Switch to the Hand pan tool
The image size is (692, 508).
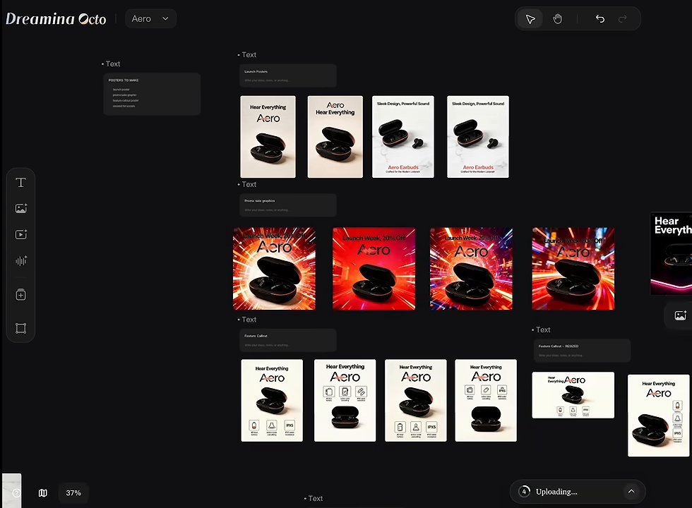click(557, 19)
